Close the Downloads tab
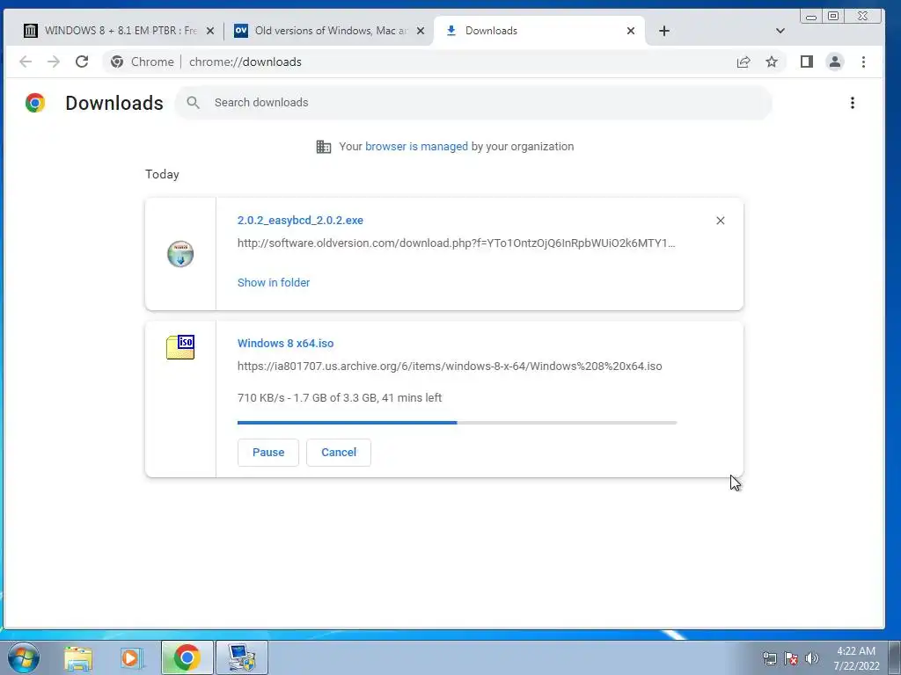 (x=631, y=31)
